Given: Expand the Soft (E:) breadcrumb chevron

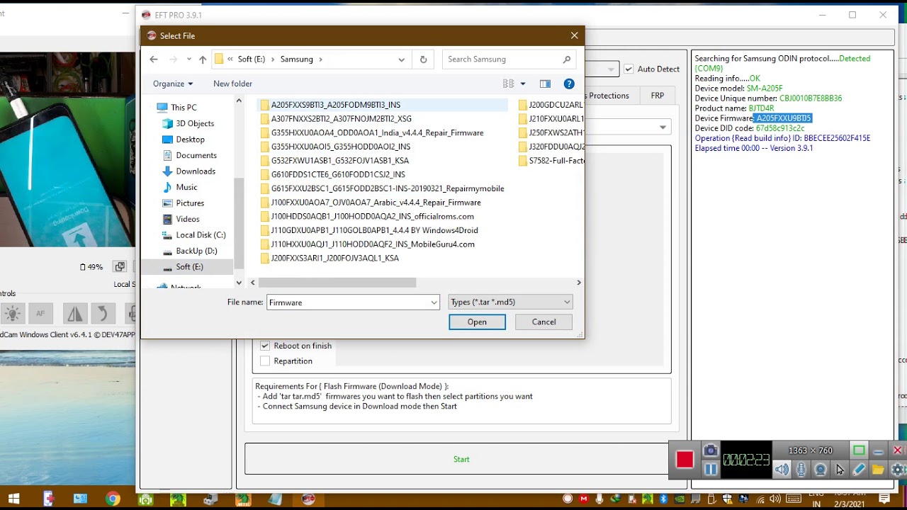Looking at the screenshot, I should [x=272, y=59].
